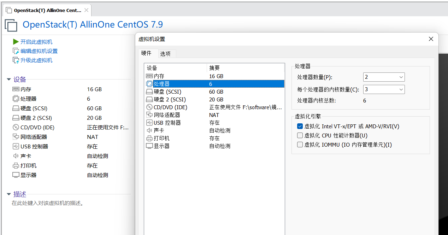Enable 虚拟化 IOMMU checkbox

(x=300, y=145)
